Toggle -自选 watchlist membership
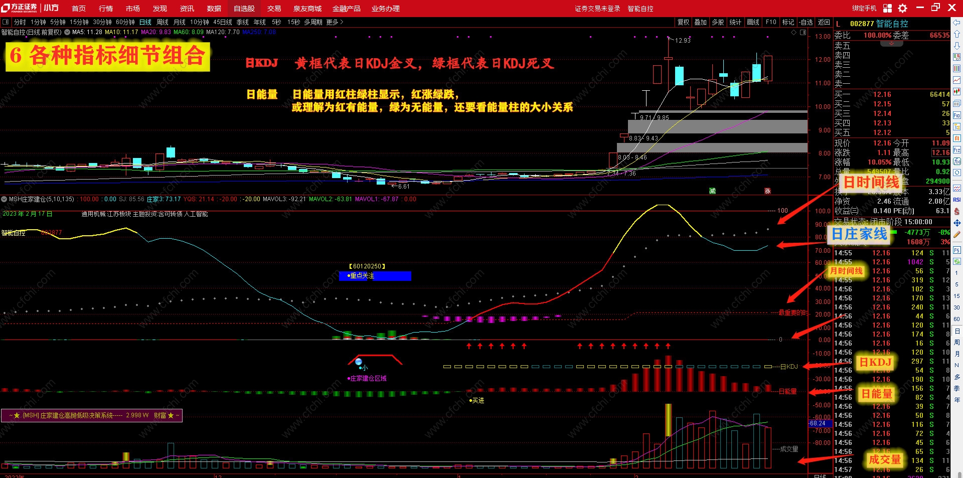This screenshot has width=963, height=478. tap(806, 22)
